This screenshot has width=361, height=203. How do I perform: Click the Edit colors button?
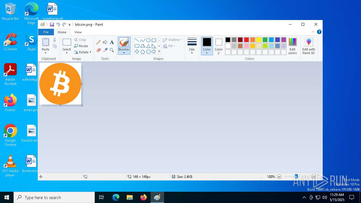(x=292, y=46)
